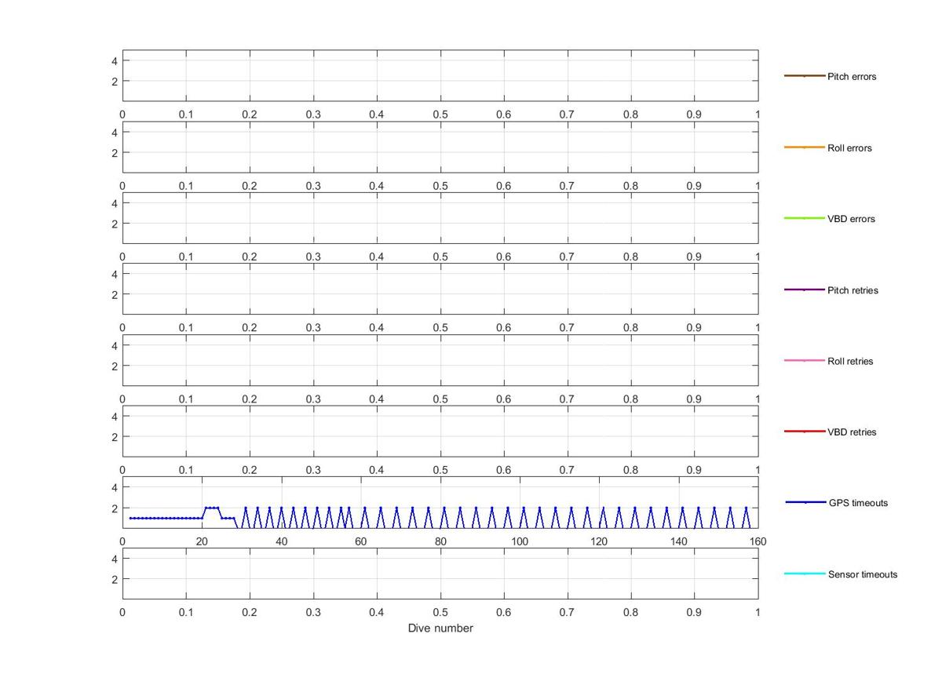Select the Roll errors legend label
This screenshot has width=942, height=674.
point(849,148)
